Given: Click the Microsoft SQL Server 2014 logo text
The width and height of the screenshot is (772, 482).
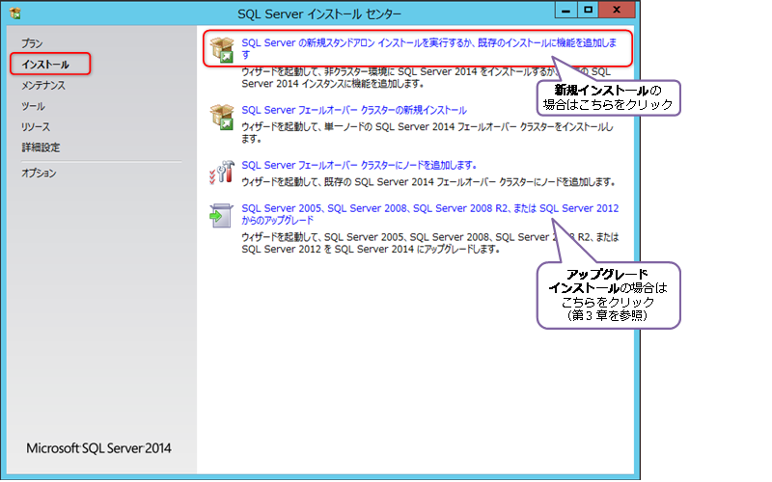Looking at the screenshot, I should tap(99, 448).
